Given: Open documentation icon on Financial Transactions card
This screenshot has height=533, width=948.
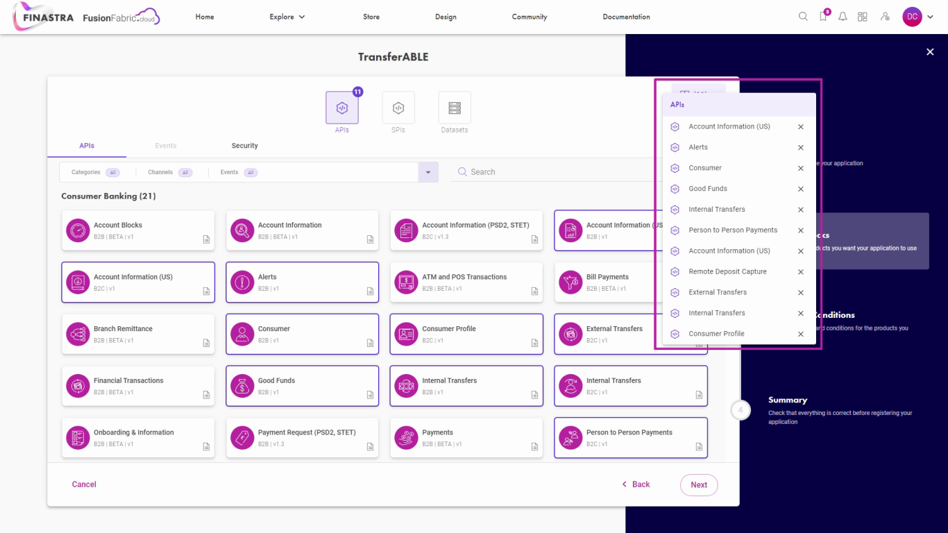Looking at the screenshot, I should click(206, 395).
